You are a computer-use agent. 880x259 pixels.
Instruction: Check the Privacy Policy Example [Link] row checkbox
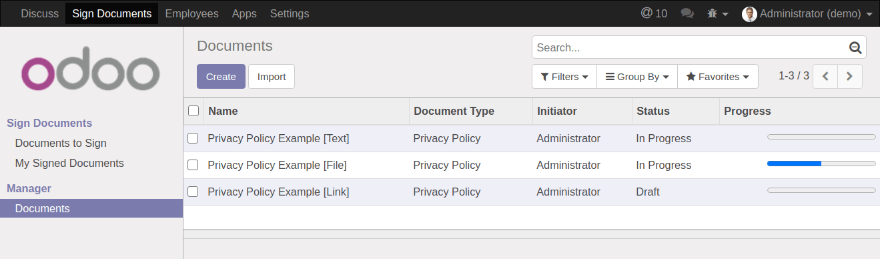[193, 192]
